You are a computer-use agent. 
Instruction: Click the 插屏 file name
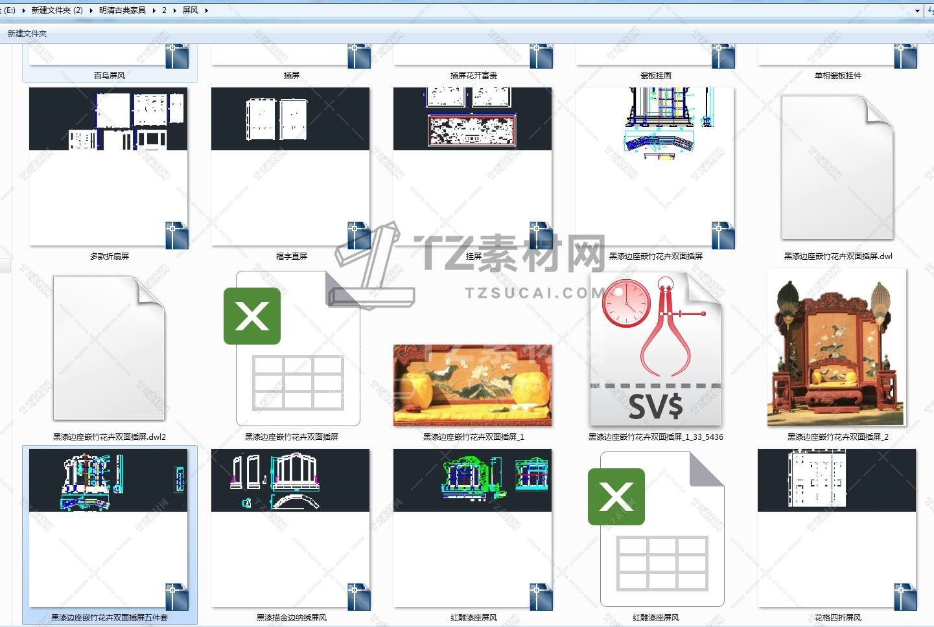coord(292,76)
